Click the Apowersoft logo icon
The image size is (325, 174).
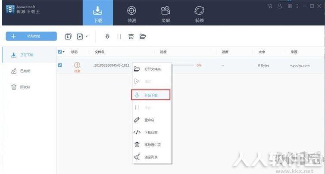click(x=10, y=9)
